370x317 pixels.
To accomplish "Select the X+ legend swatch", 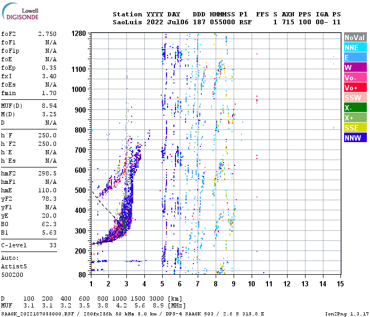I will 355,118.
